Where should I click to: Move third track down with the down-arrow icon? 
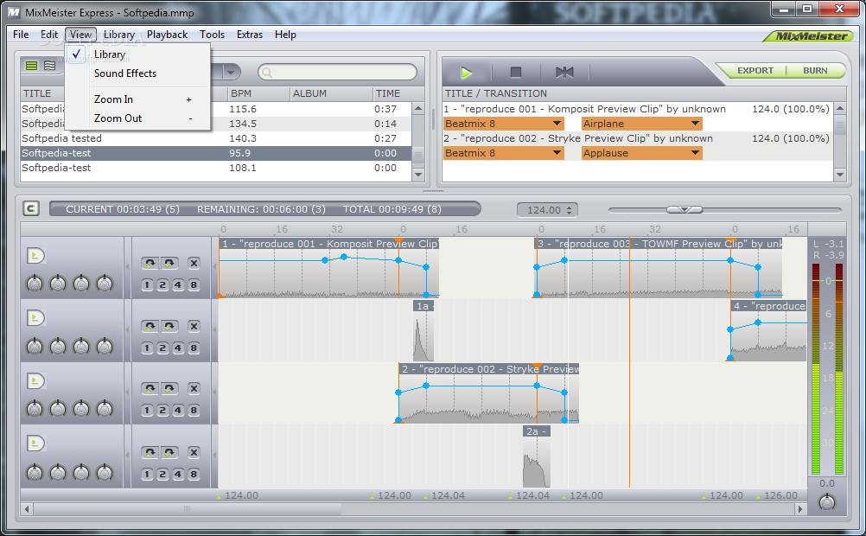pyautogui.click(x=169, y=388)
